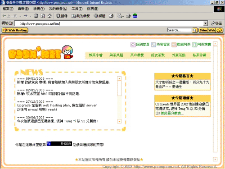Stop page loading with the Stop icon
Image resolution: width=225 pixels, height=169 pixels.
pyautogui.click(x=36, y=16)
